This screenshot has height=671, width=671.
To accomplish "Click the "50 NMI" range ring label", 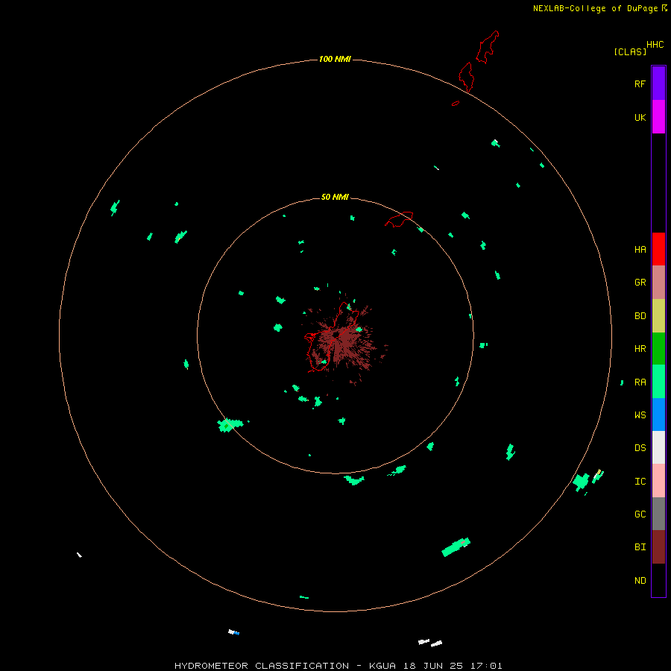I will pos(335,197).
